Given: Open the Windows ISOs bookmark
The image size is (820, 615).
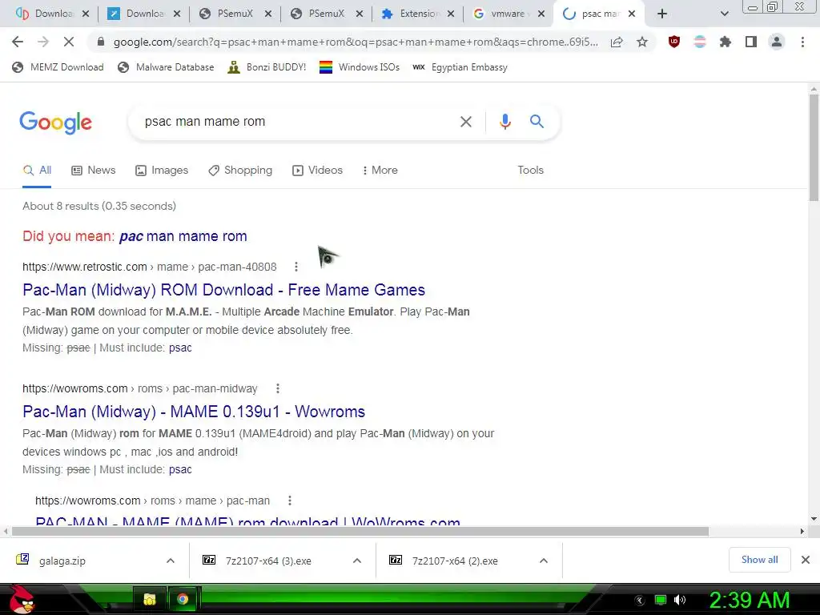Looking at the screenshot, I should click(x=360, y=67).
